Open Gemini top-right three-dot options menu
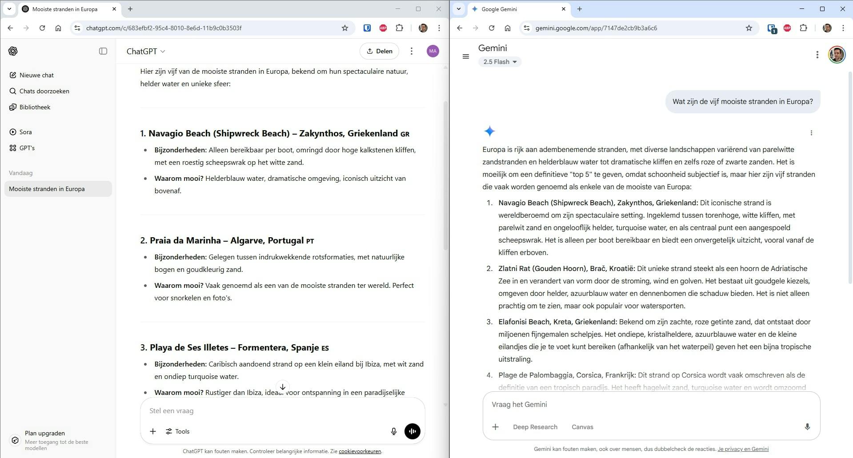This screenshot has height=458, width=853. tap(817, 55)
